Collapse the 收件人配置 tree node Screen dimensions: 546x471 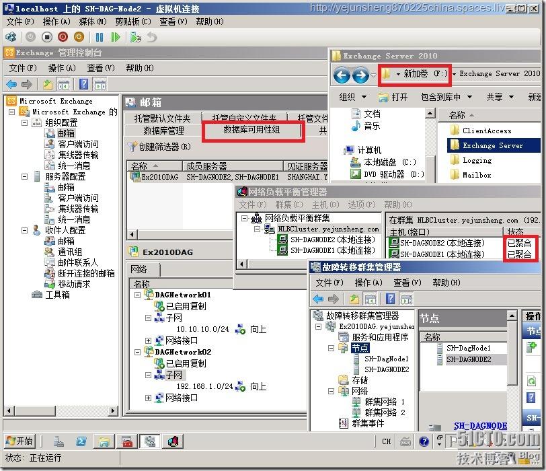click(x=24, y=230)
